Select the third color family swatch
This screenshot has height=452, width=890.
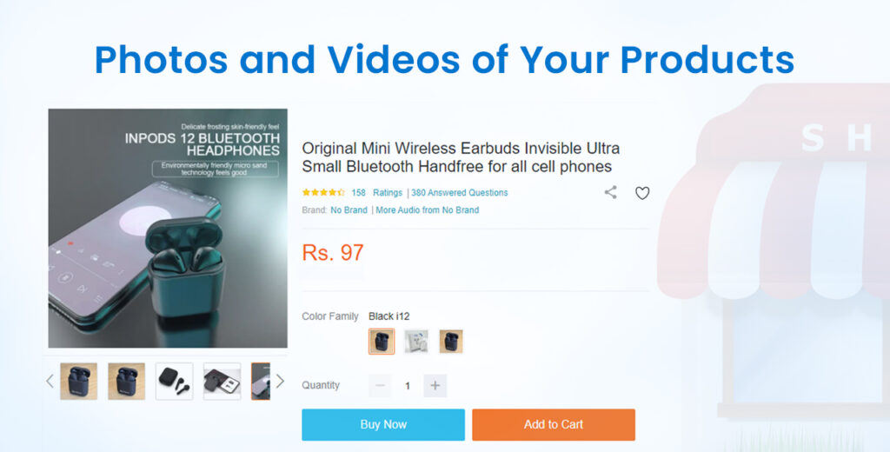[x=451, y=342]
